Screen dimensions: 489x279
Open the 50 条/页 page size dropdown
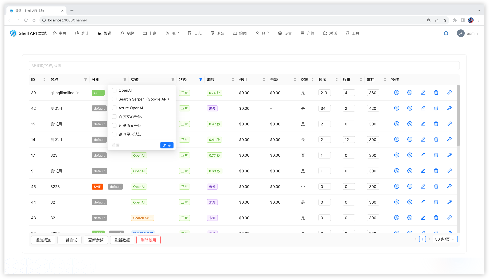445,239
